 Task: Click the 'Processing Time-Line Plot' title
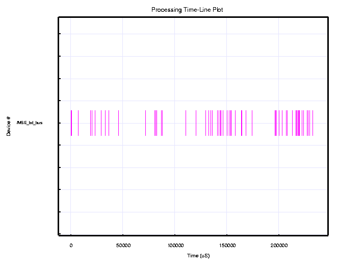point(187,10)
